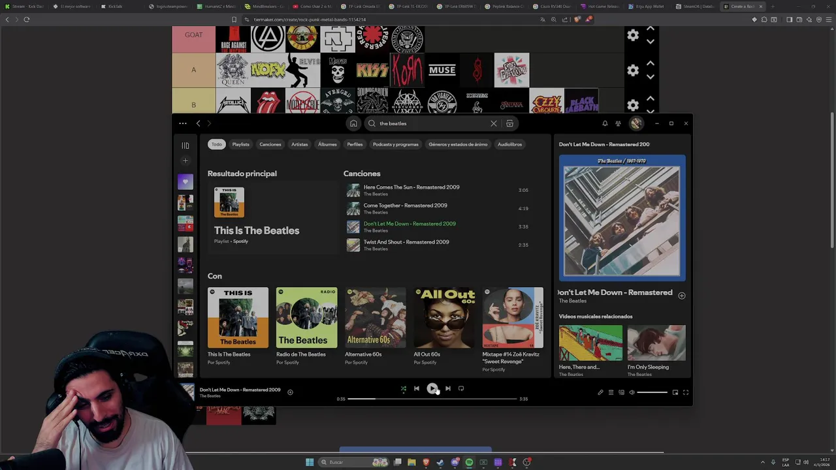Reload the browser page

(x=27, y=20)
